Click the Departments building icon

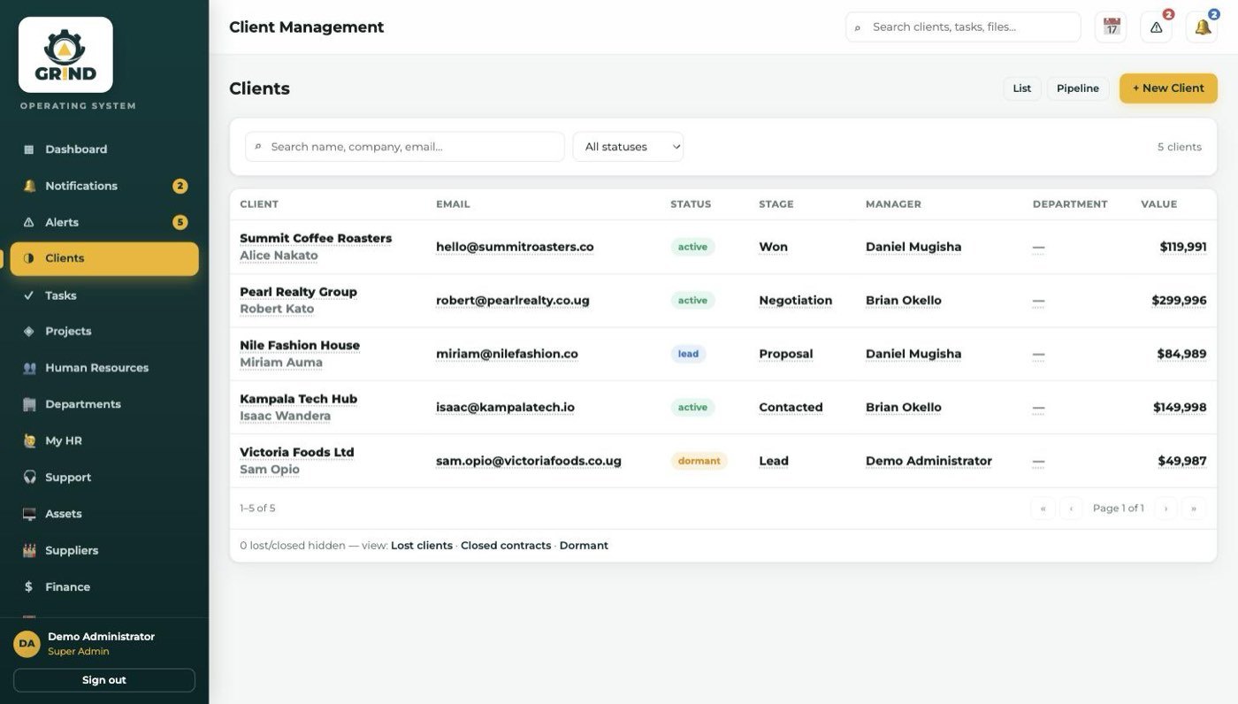click(29, 404)
